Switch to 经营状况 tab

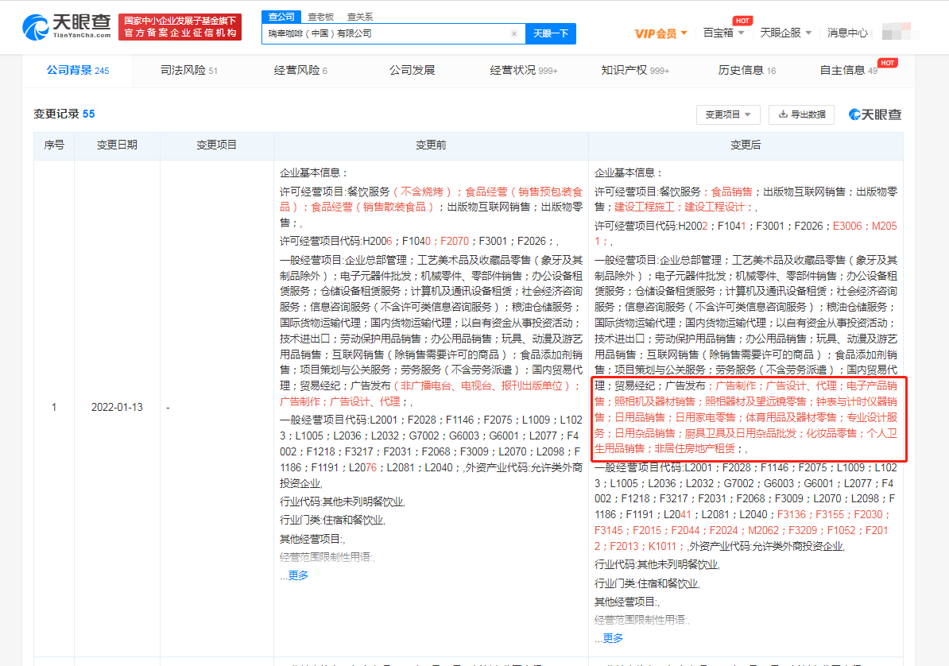click(524, 70)
